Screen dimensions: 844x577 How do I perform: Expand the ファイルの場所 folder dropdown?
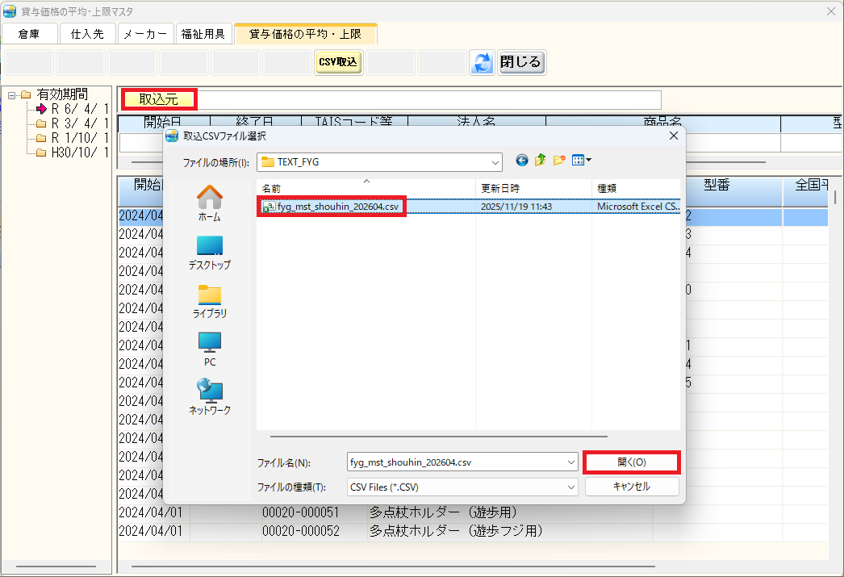point(493,161)
